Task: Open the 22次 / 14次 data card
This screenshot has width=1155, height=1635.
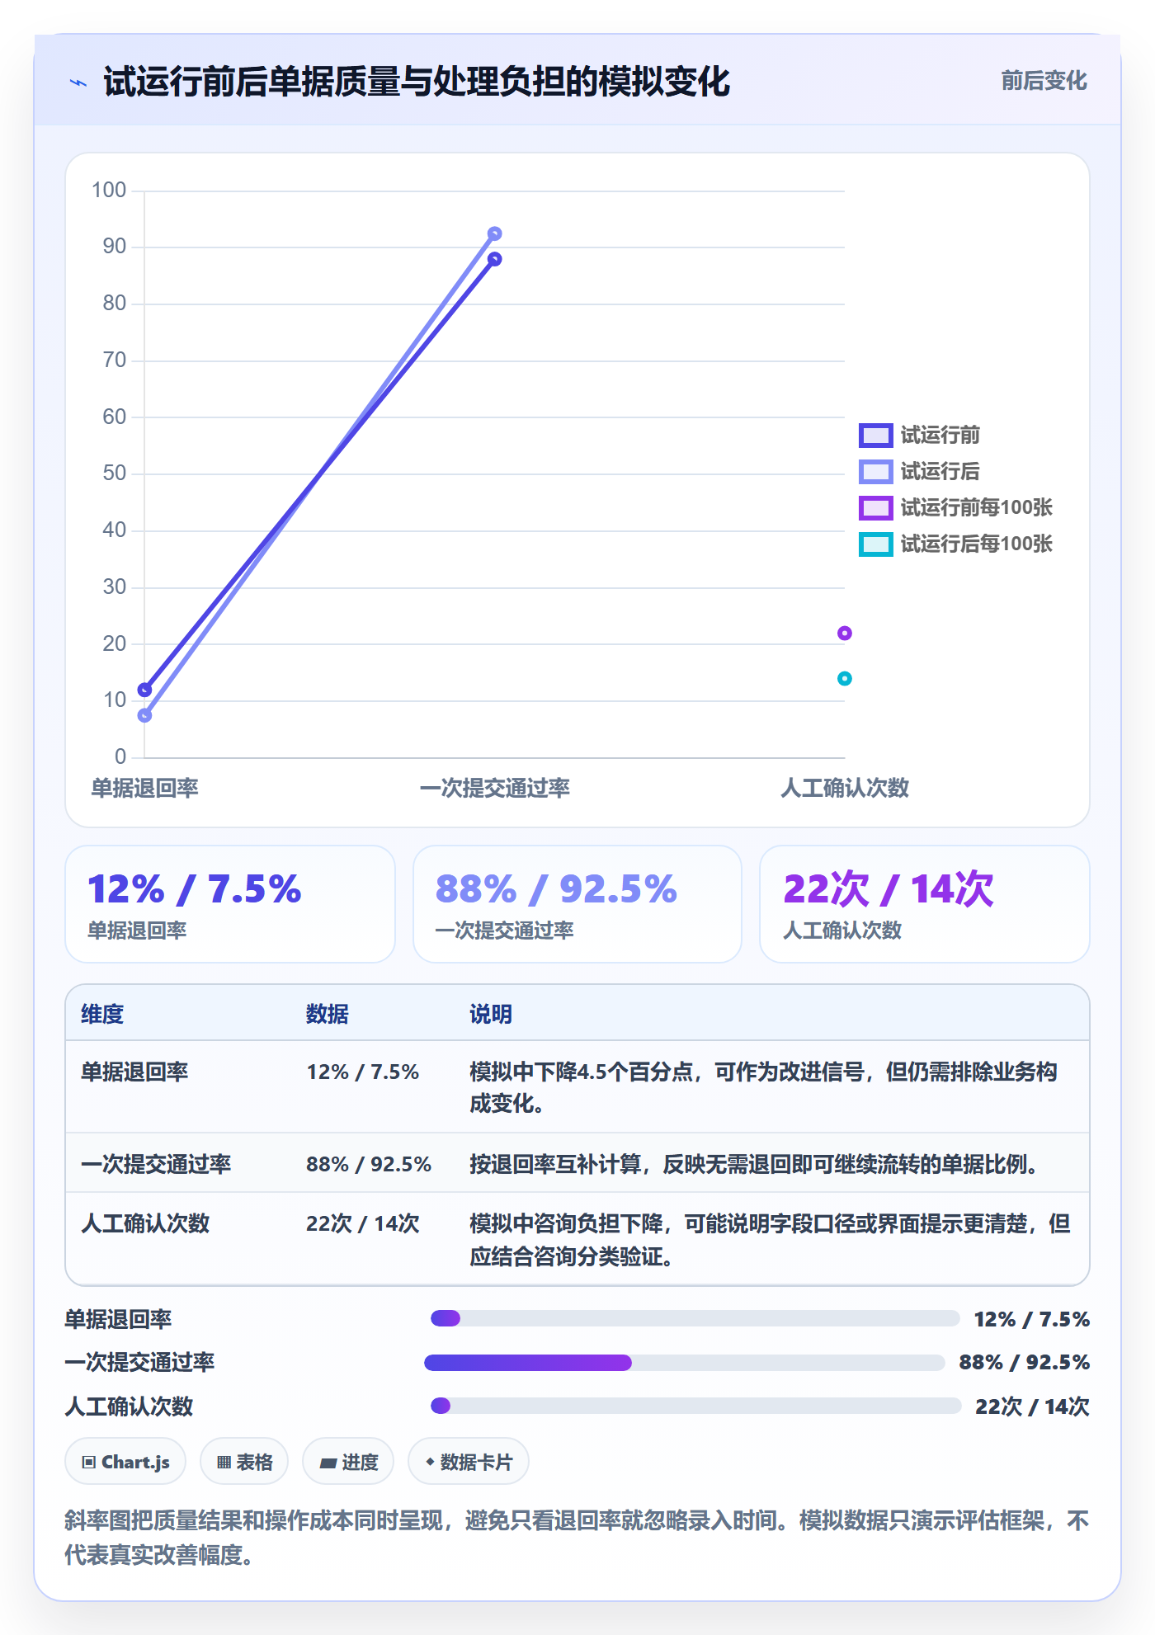Action: (924, 904)
